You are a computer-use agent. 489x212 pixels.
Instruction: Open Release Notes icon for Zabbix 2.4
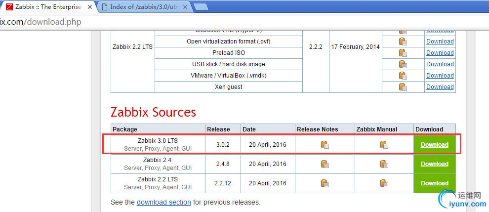pos(325,164)
